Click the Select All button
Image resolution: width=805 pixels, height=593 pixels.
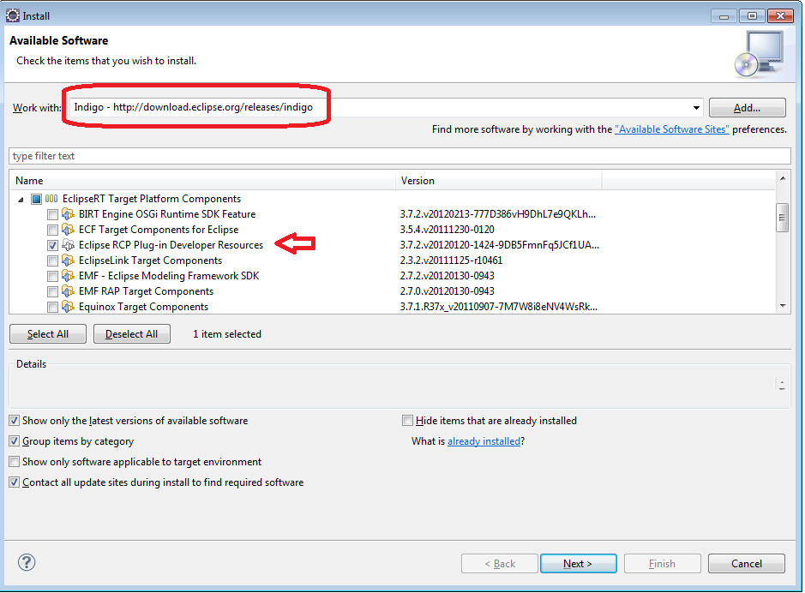48,334
